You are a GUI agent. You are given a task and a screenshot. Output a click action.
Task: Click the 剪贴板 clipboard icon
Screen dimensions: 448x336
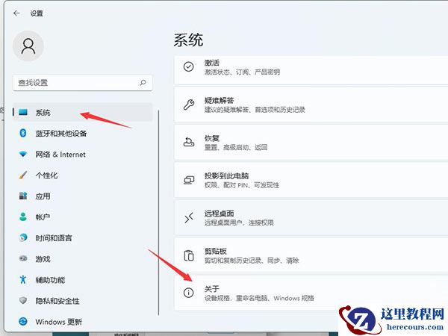click(x=189, y=255)
